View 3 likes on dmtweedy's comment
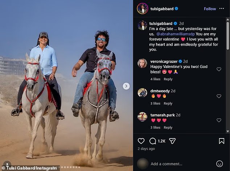This screenshot has width=230, height=171. click(x=155, y=103)
